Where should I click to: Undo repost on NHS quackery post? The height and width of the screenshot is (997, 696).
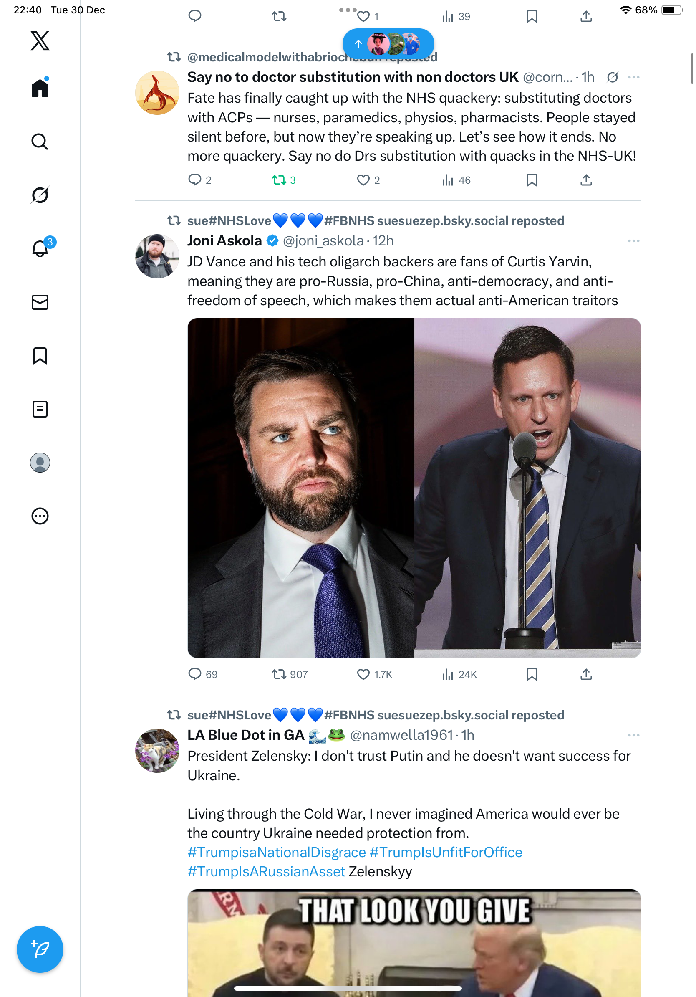[x=279, y=180]
